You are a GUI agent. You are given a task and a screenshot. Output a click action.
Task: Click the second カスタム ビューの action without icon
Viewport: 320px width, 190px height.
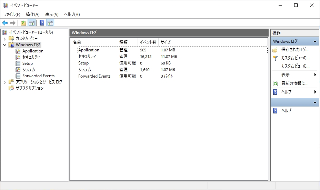[x=295, y=66]
